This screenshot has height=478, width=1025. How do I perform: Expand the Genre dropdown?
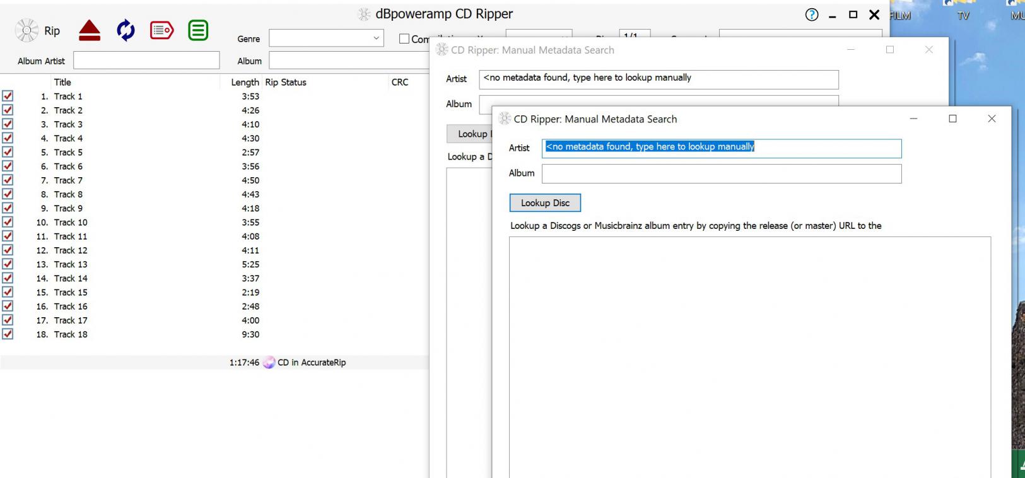[376, 38]
